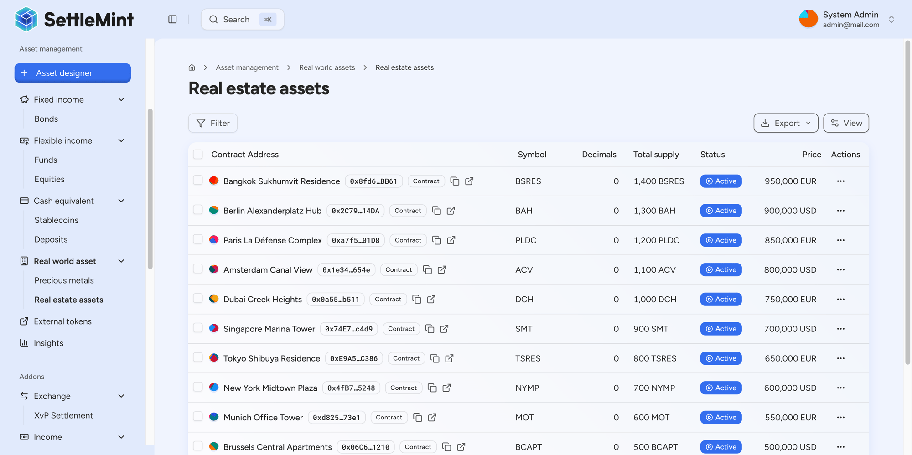Select the External tokens sidebar icon
The image size is (912, 455).
tap(24, 321)
